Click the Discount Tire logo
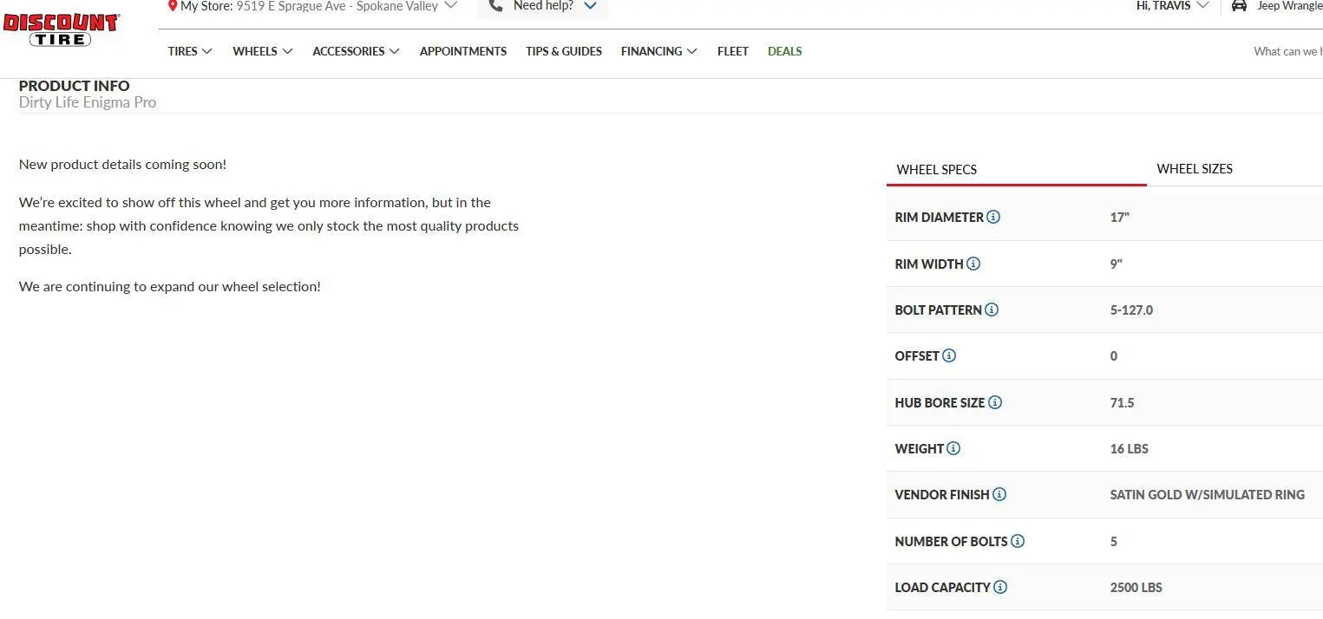This screenshot has height=619, width=1323. pyautogui.click(x=62, y=30)
